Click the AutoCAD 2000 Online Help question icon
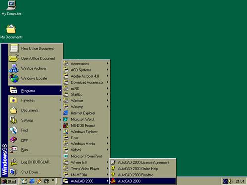Screen dimensions: 247x185 tap(113, 169)
